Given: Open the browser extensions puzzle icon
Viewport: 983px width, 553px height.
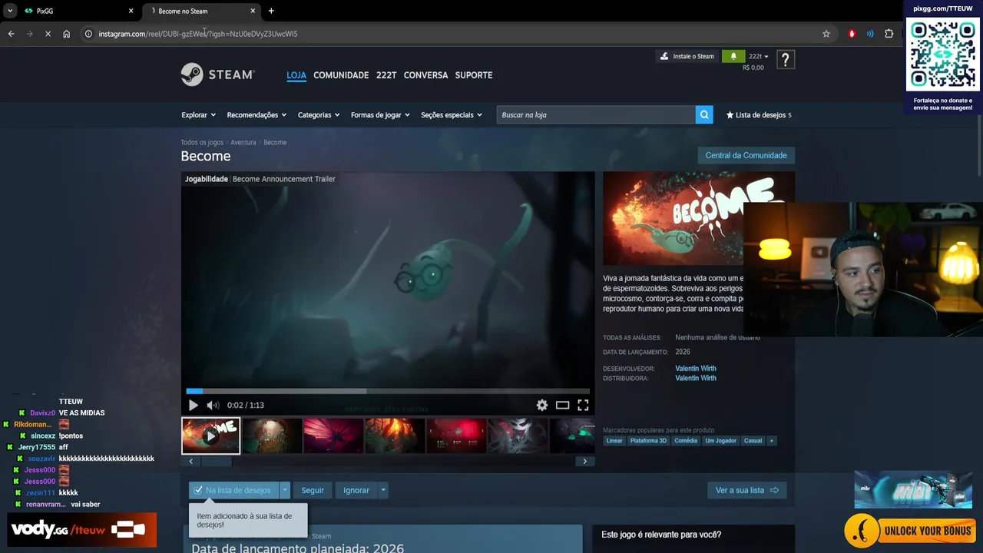Looking at the screenshot, I should [x=889, y=34].
